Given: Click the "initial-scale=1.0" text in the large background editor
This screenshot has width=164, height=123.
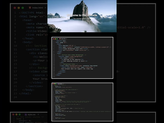Looking at the screenshot, I should pyautogui.click(x=131, y=27).
